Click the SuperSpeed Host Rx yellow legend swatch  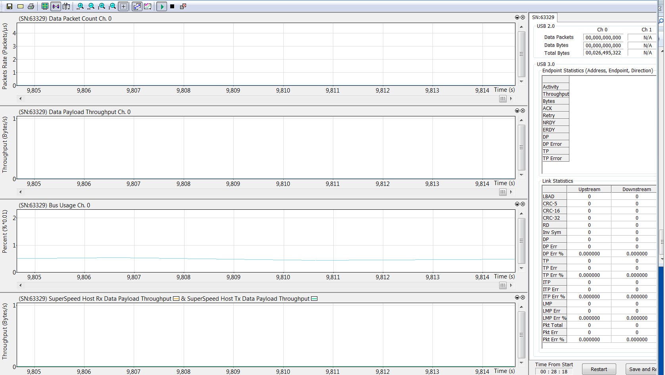point(176,299)
